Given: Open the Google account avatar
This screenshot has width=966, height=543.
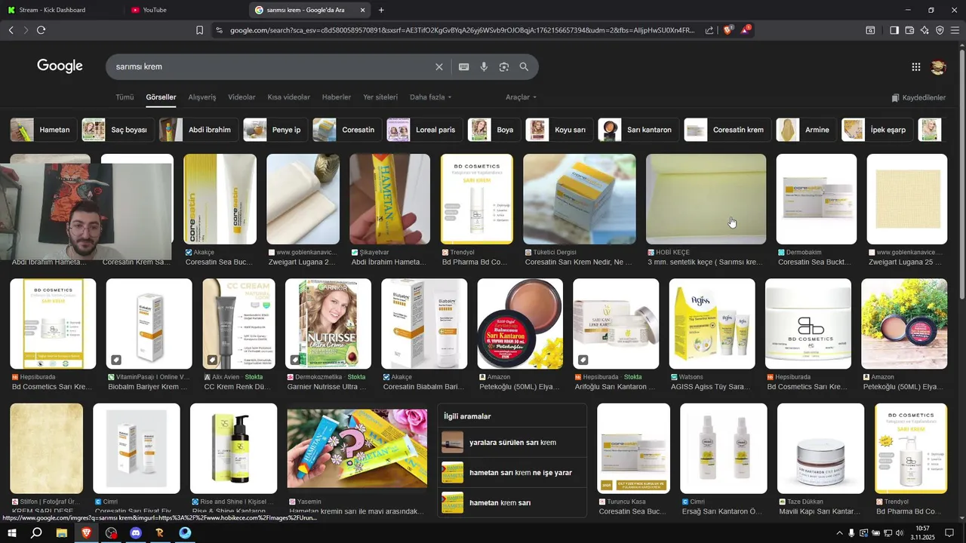Looking at the screenshot, I should coord(938,67).
